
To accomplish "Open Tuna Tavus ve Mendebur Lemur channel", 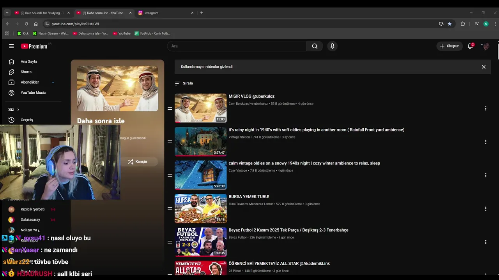I will click(x=251, y=204).
